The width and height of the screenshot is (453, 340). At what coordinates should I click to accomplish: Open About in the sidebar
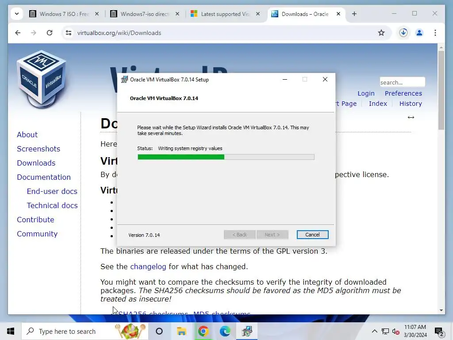27,135
